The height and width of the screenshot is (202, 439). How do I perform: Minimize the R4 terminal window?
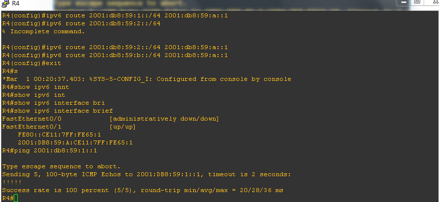pyautogui.click(x=404, y=3)
